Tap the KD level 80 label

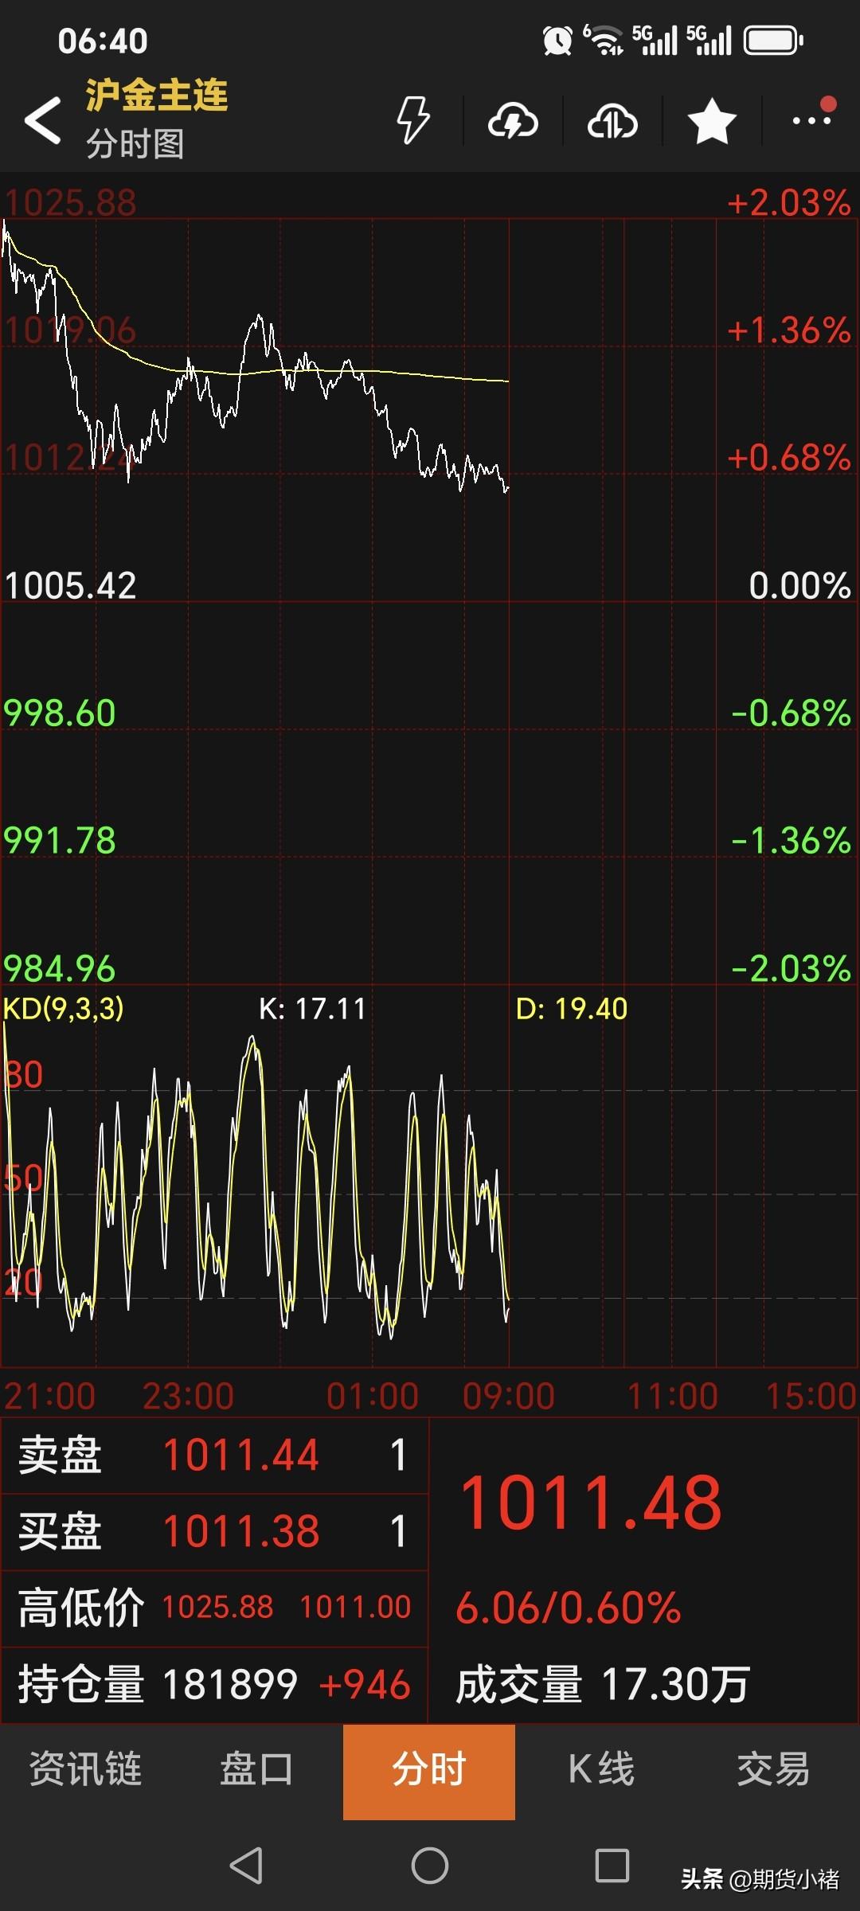click(24, 1075)
